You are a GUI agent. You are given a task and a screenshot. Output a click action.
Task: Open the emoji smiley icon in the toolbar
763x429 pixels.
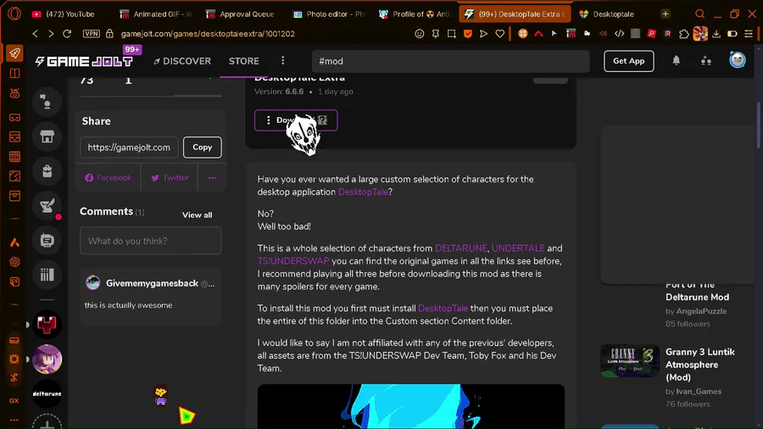pyautogui.click(x=419, y=34)
